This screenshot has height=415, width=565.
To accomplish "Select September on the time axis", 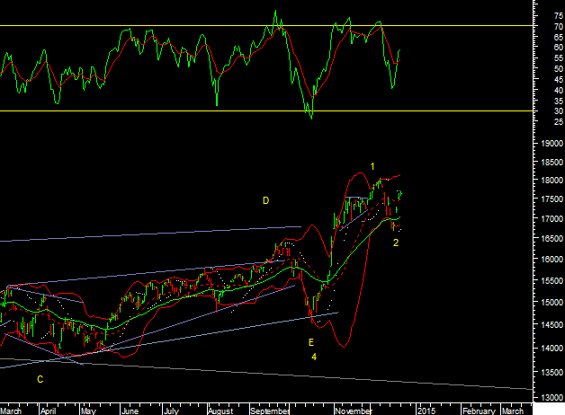I will coord(267,410).
